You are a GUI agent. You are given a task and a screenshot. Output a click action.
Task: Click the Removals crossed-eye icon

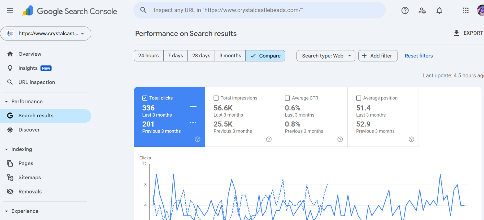(x=10, y=192)
